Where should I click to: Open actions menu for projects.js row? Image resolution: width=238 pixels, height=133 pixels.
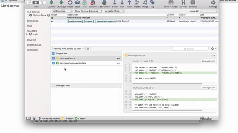pyautogui.click(x=119, y=63)
